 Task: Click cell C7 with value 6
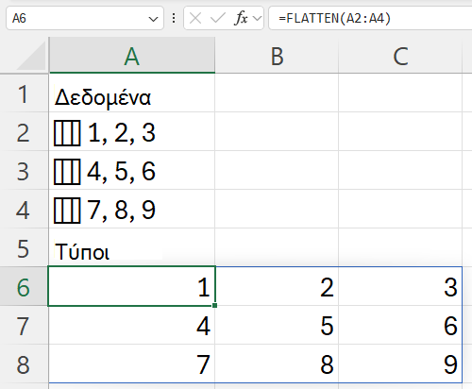point(400,325)
